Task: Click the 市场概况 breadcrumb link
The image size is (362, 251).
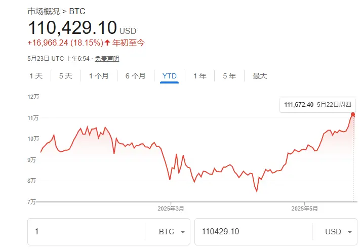Action: click(x=44, y=10)
